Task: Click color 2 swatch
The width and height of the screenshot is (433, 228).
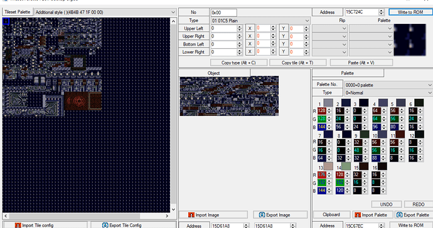Action: point(346,103)
